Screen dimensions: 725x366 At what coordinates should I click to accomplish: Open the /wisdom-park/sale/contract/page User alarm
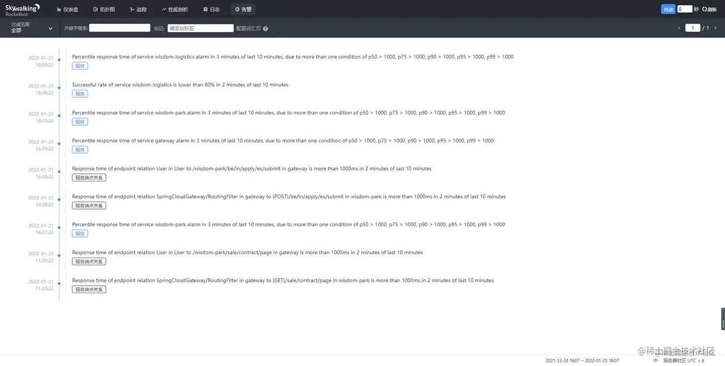(x=247, y=252)
